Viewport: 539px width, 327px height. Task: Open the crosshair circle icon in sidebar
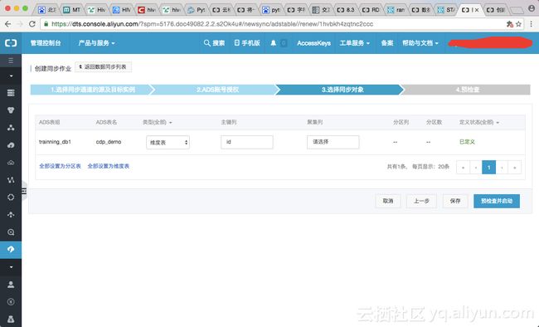[x=11, y=198]
